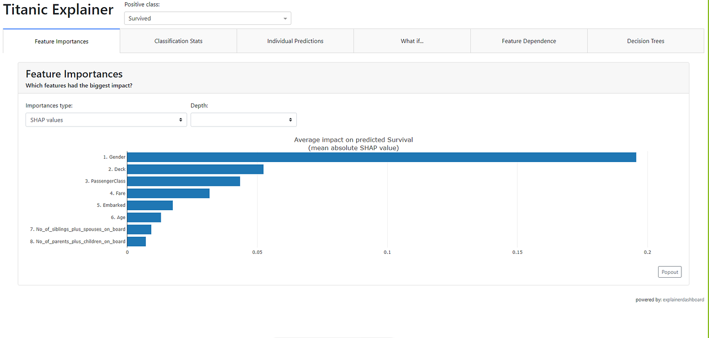Follow the explainerdashboard link

[x=683, y=299]
